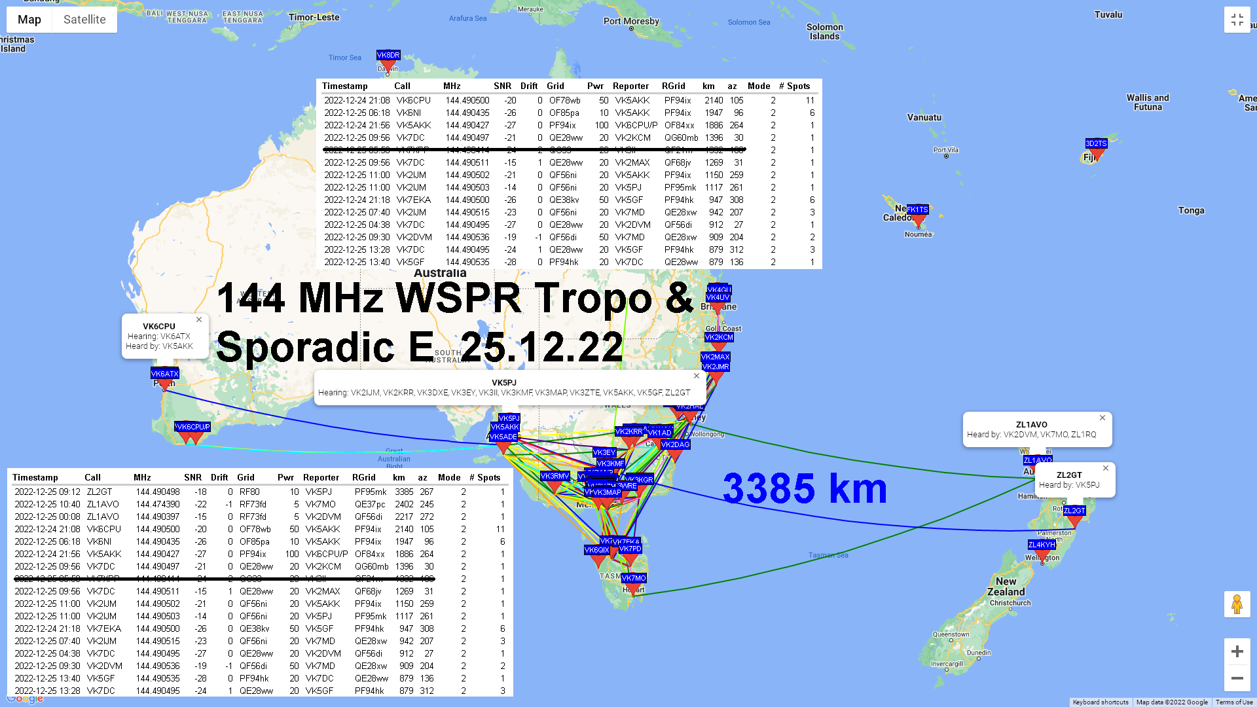This screenshot has height=707, width=1257.
Task: Close the VK5PJ info popup
Action: pos(697,376)
